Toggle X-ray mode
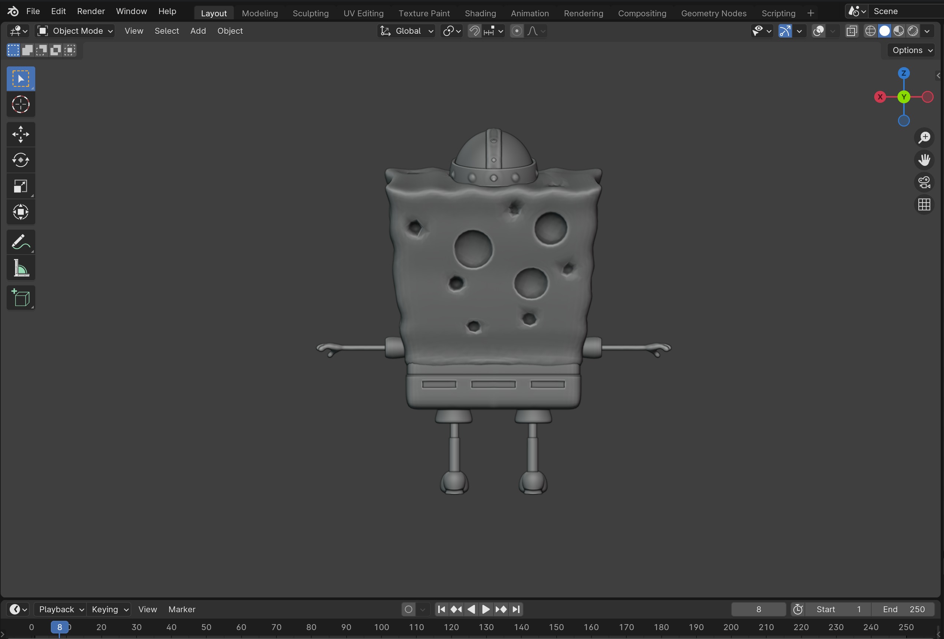This screenshot has height=639, width=944. tap(852, 31)
